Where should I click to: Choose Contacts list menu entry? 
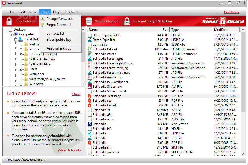pyautogui.click(x=60, y=34)
